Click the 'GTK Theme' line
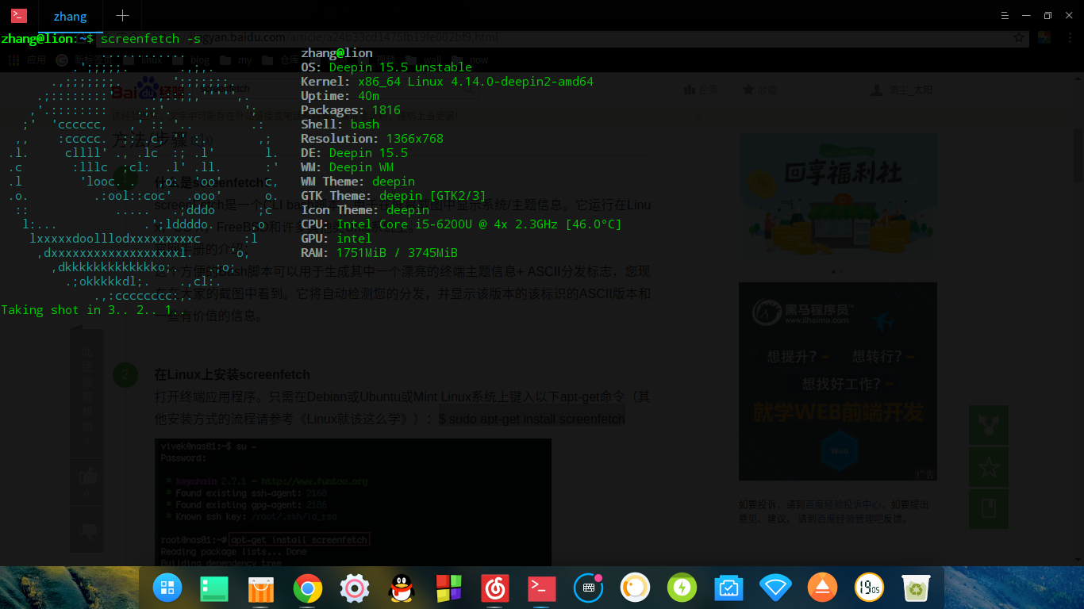The image size is (1084, 609). [394, 196]
